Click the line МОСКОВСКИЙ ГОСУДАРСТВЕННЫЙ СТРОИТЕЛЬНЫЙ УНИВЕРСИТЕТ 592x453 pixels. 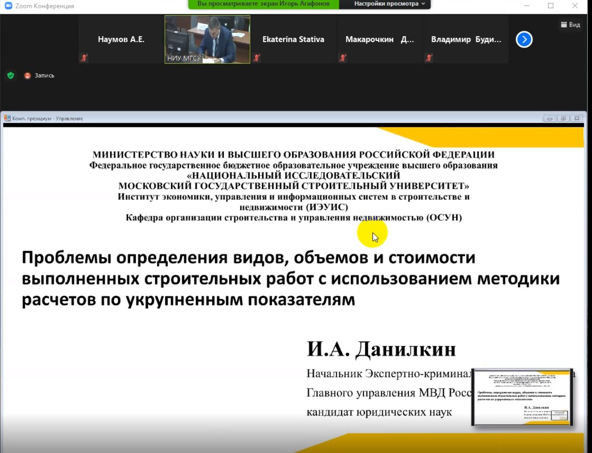click(294, 186)
